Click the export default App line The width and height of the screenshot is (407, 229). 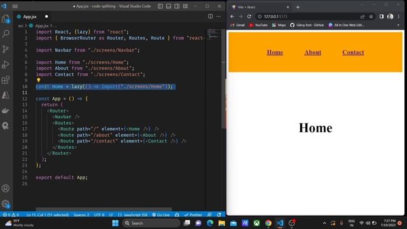[62, 177]
